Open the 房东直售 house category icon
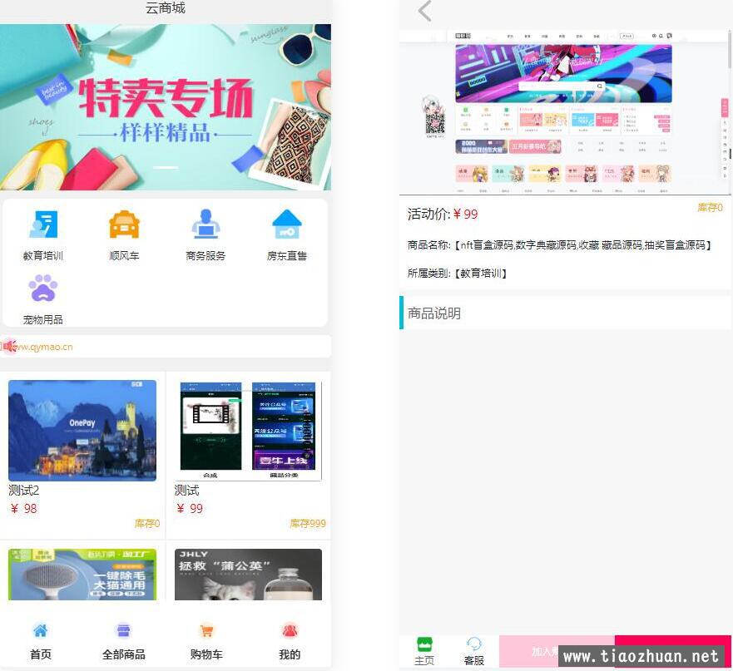 tap(286, 224)
